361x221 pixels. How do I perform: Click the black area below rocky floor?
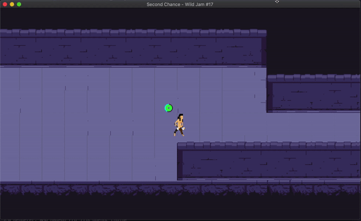coord(180,207)
